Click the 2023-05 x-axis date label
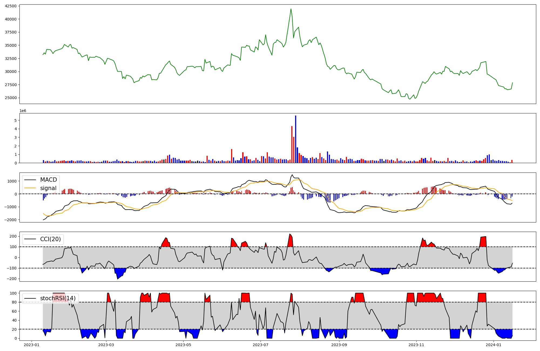 point(184,345)
